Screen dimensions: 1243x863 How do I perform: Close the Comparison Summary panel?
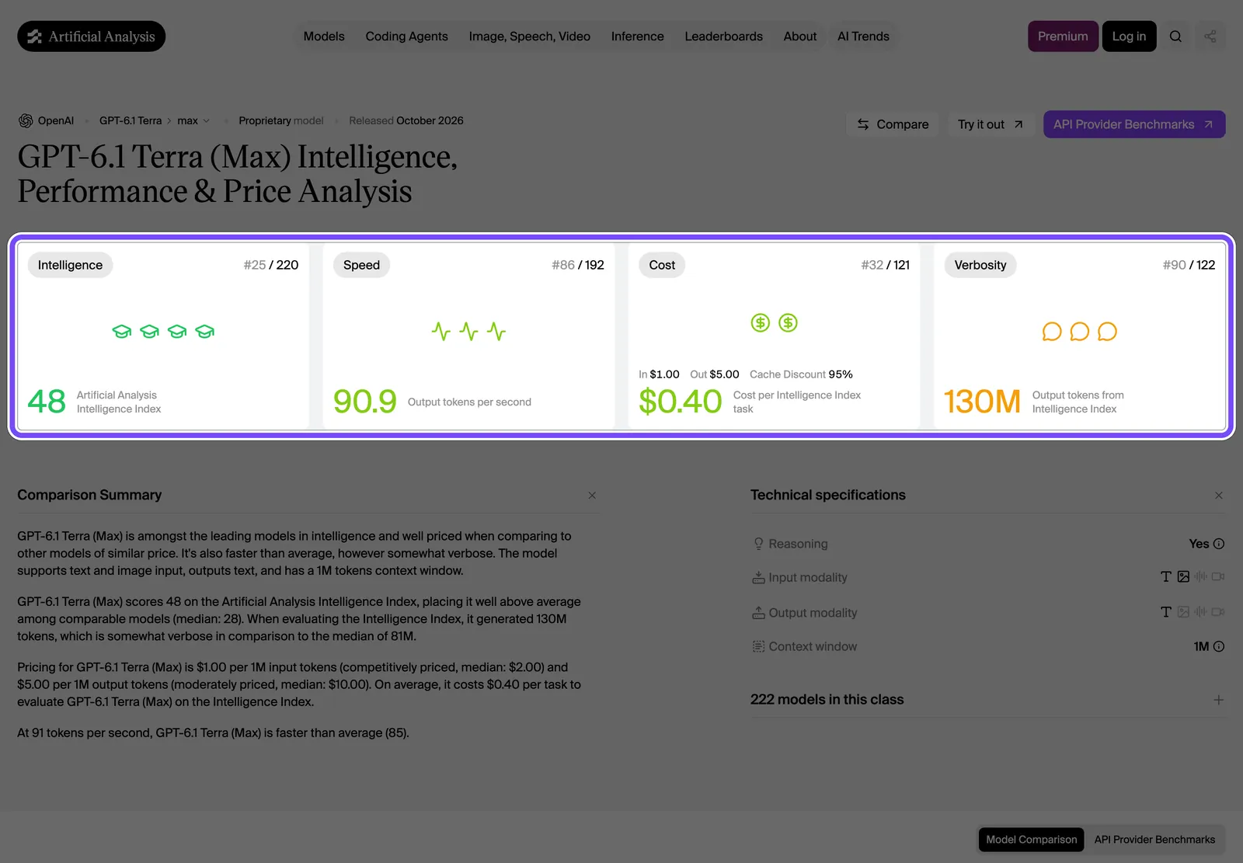[x=592, y=496]
